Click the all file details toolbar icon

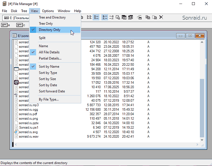(x=96, y=17)
